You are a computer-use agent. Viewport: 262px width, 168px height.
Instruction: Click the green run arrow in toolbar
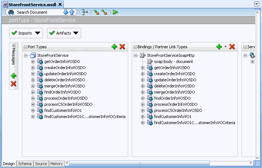[115, 12]
